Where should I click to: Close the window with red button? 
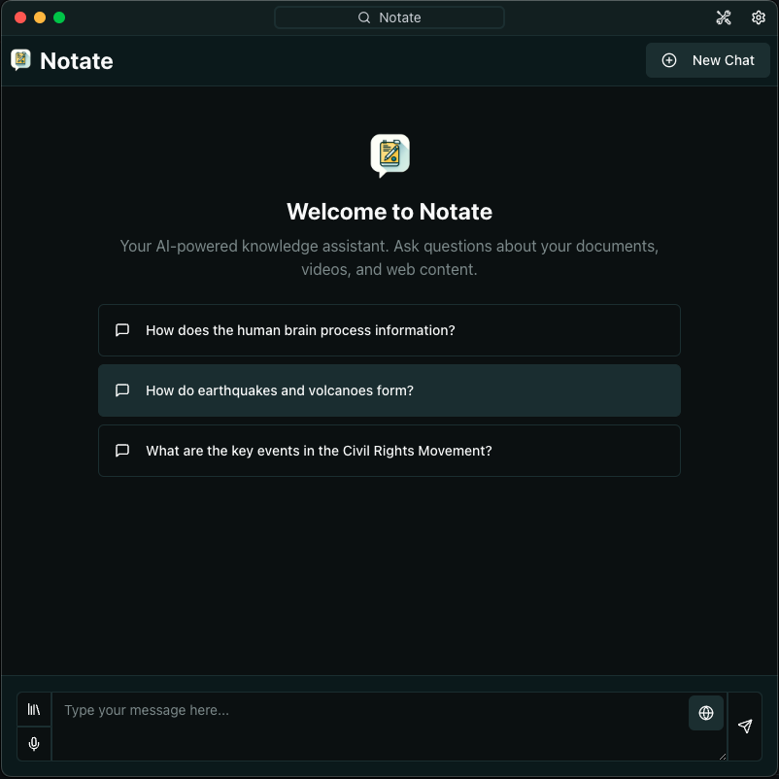coord(20,17)
